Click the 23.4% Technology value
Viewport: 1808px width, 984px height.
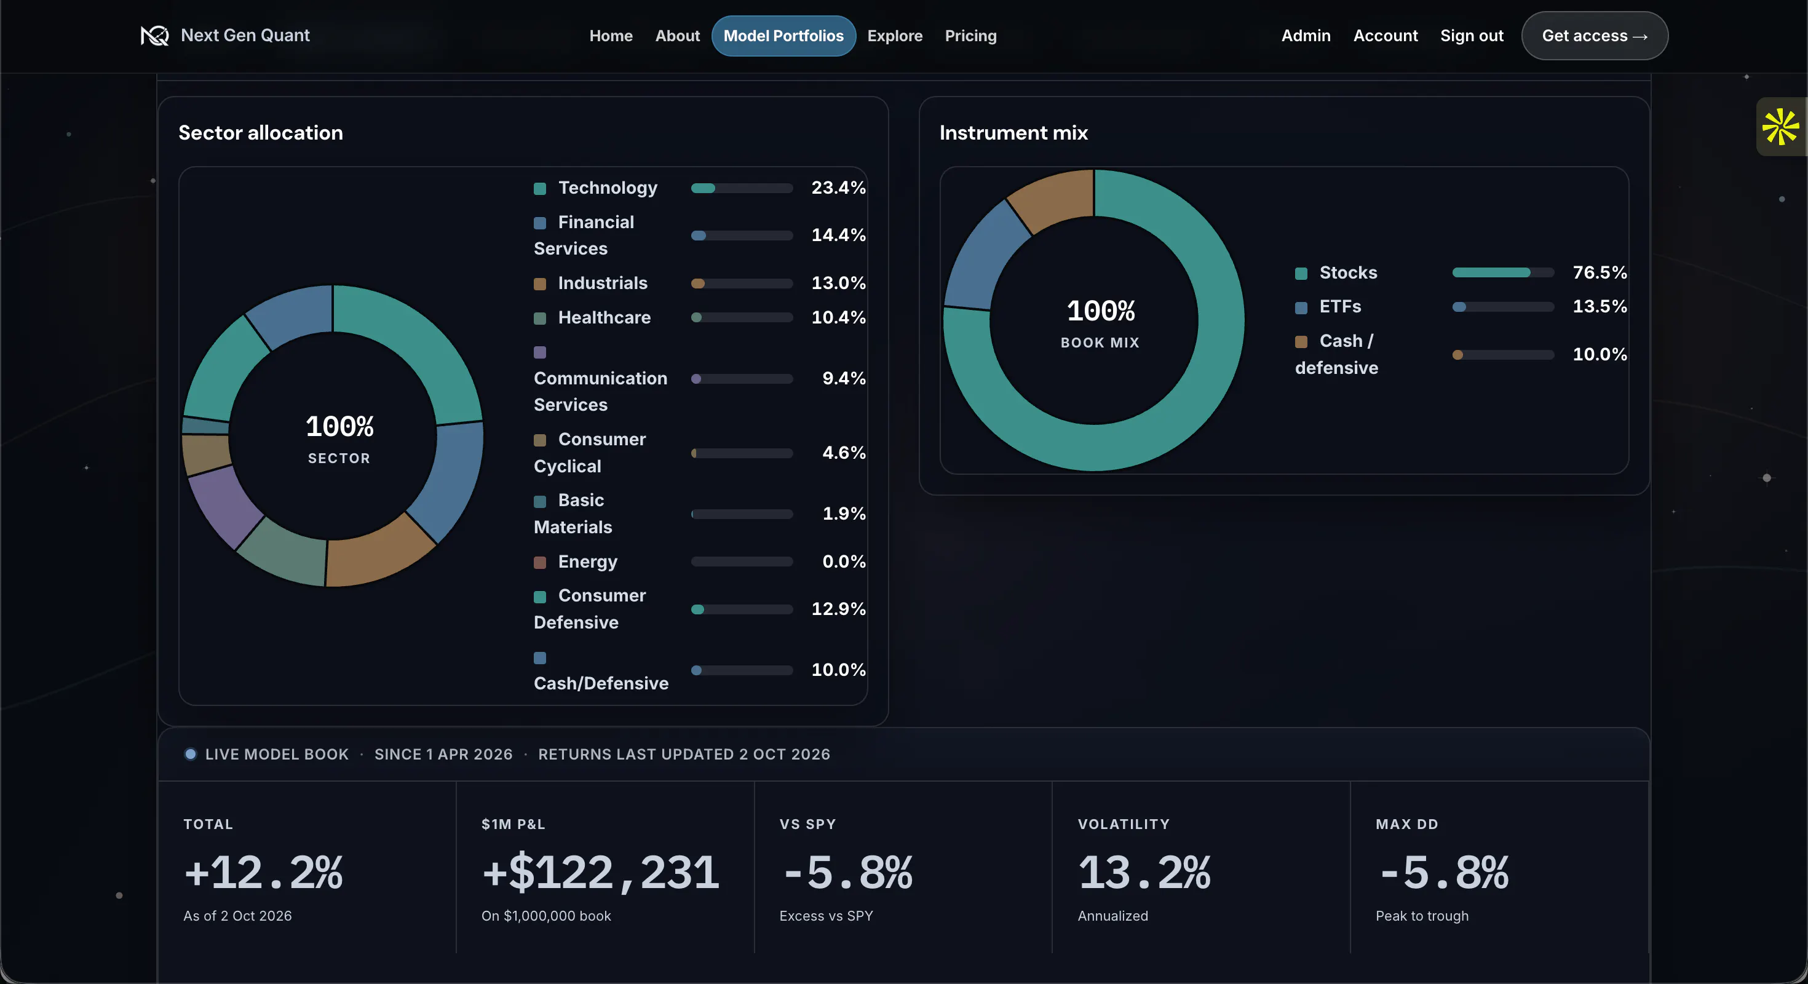[838, 188]
